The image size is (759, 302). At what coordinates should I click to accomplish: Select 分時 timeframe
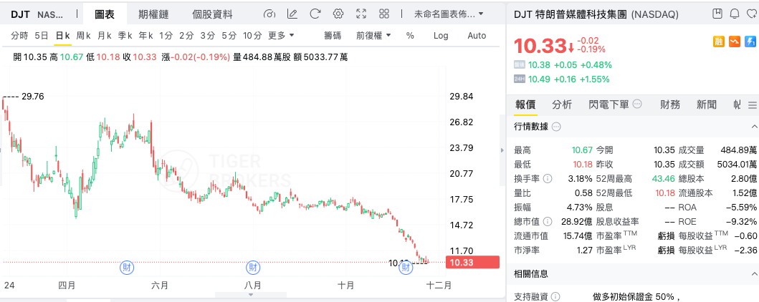[x=20, y=35]
